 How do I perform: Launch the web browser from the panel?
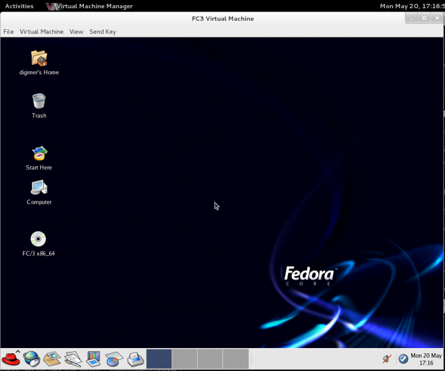[x=32, y=359]
